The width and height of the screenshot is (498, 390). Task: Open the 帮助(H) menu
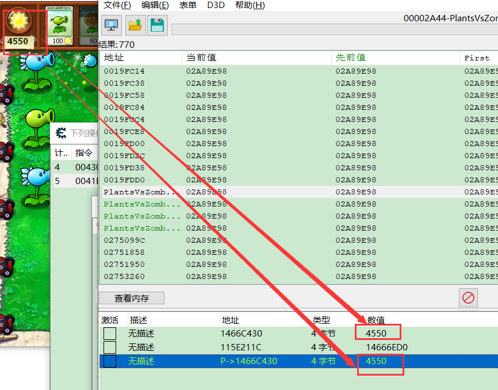click(x=250, y=5)
